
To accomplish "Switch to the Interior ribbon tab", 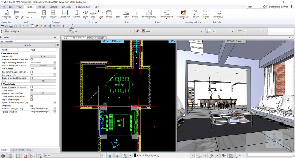I will [41, 7].
